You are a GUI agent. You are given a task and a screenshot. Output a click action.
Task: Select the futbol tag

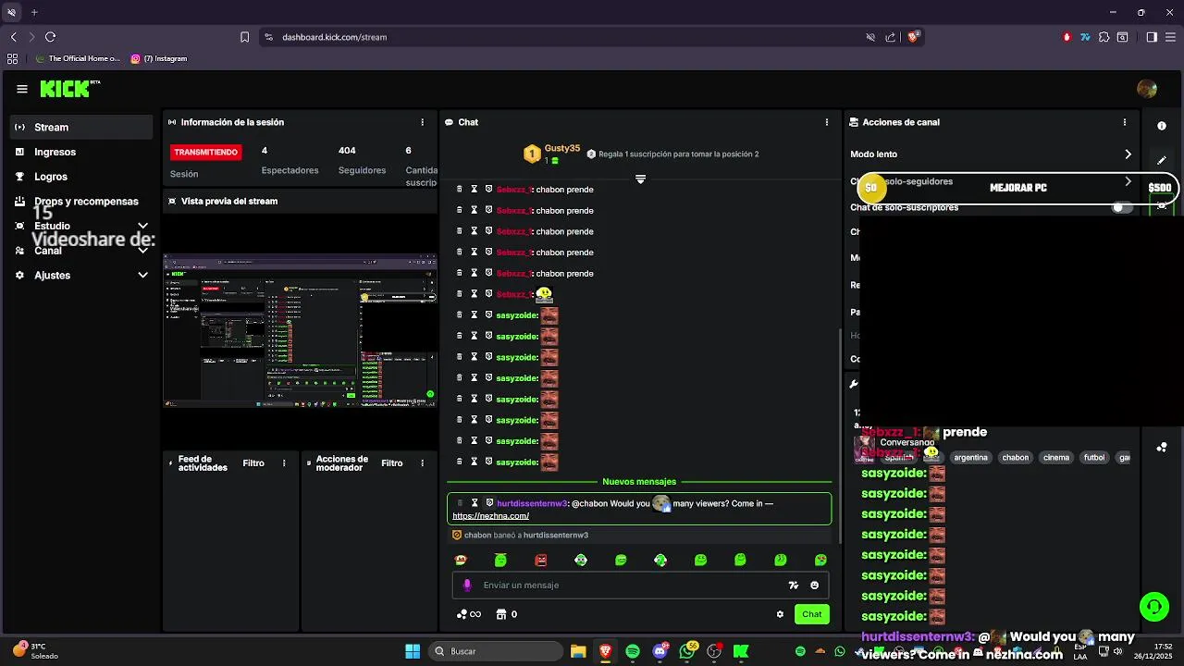(x=1094, y=458)
